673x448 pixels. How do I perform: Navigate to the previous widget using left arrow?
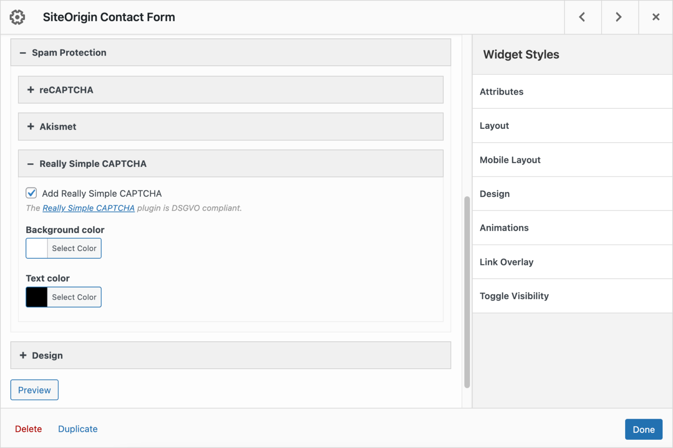pyautogui.click(x=582, y=17)
